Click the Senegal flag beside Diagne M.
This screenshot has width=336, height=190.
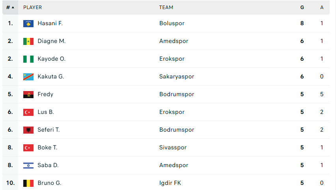28,41
